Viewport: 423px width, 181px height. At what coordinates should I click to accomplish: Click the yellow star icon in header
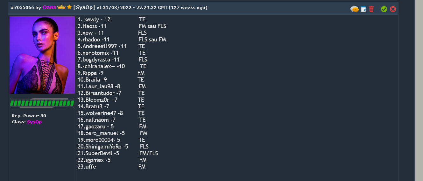tap(69, 7)
